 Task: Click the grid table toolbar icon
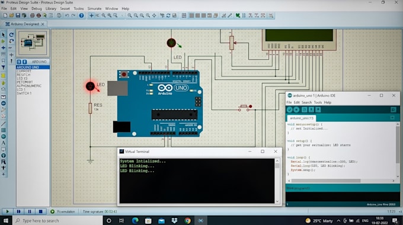click(184, 15)
